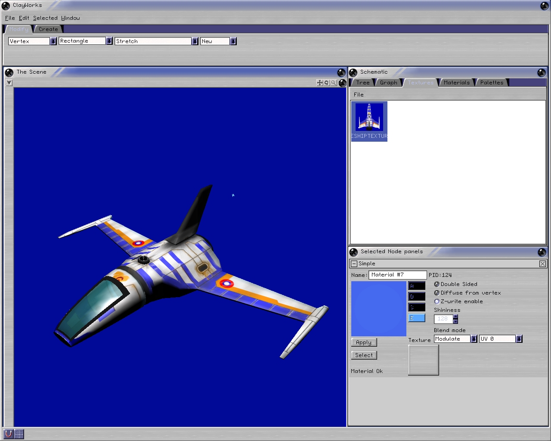This screenshot has height=441, width=551.
Task: Select the rotate viewport tool
Action: pyautogui.click(x=326, y=83)
